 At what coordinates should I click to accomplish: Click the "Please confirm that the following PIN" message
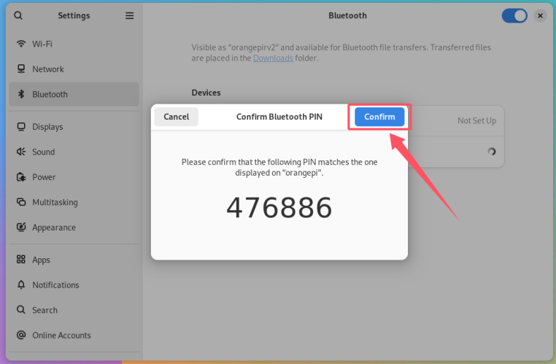pyautogui.click(x=279, y=167)
